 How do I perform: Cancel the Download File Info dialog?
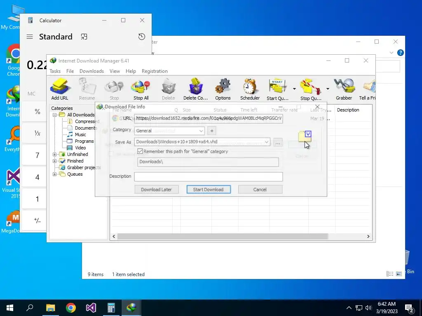[260, 189]
